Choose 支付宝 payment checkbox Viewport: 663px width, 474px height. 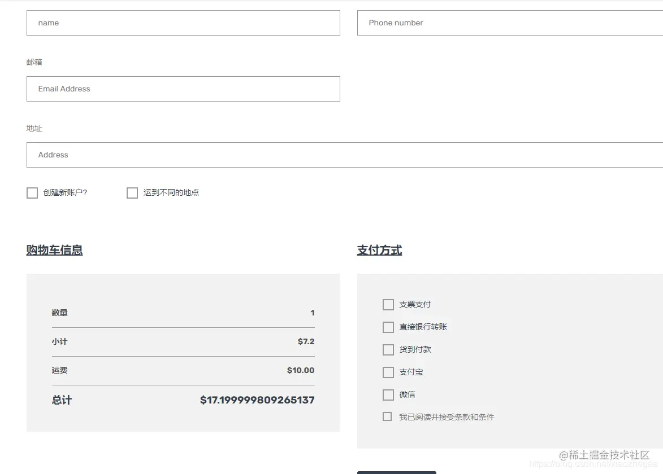pos(388,372)
